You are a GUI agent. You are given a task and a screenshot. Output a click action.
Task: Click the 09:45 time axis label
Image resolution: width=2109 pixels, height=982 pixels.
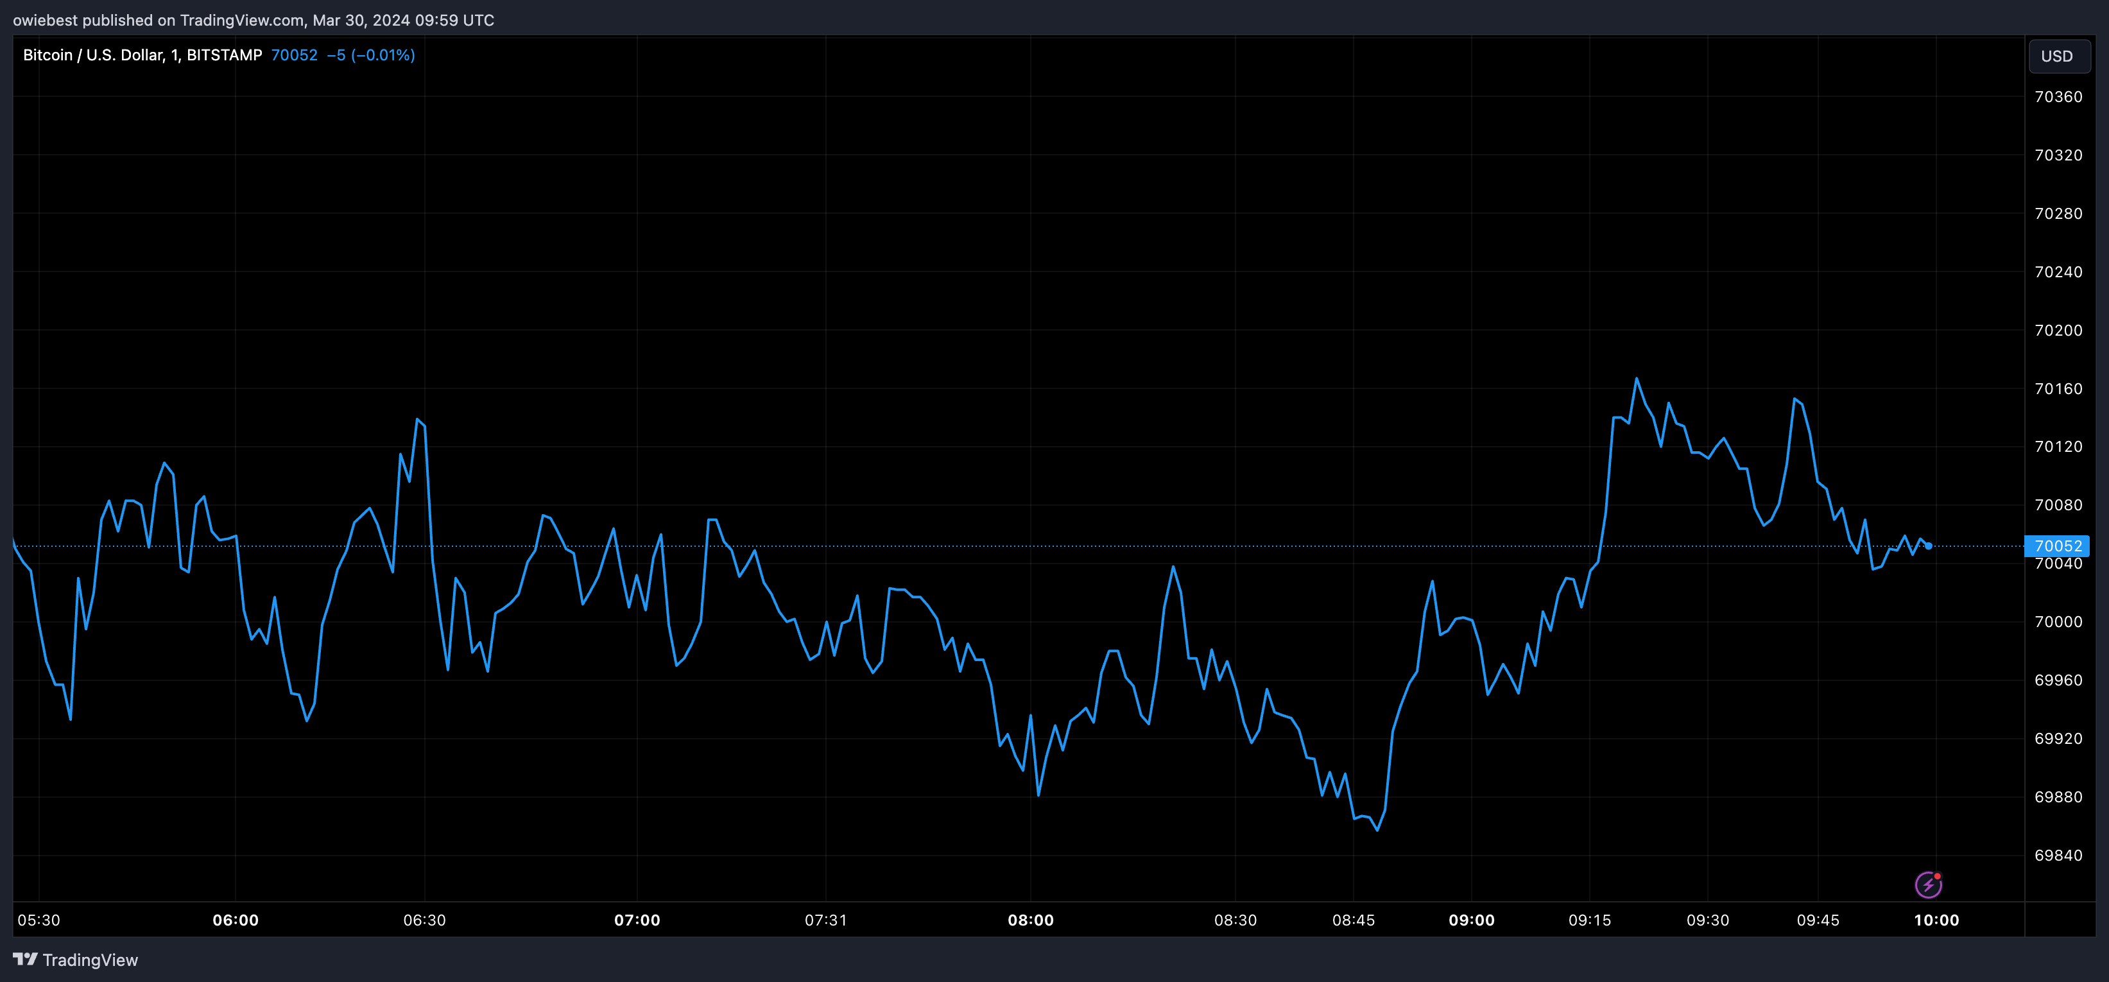[1818, 920]
